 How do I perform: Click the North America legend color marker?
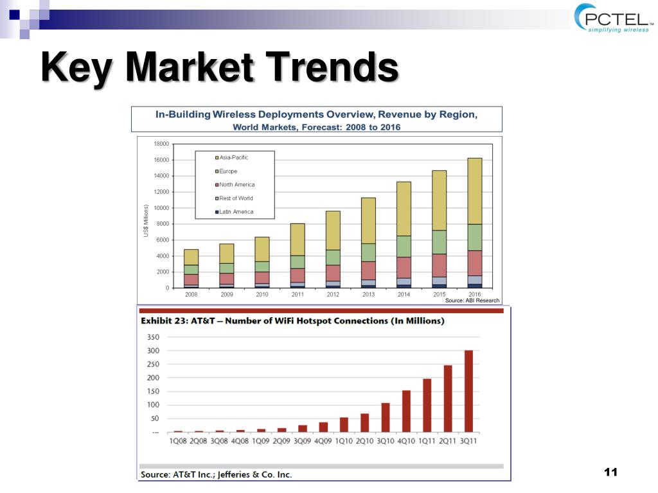pos(217,185)
